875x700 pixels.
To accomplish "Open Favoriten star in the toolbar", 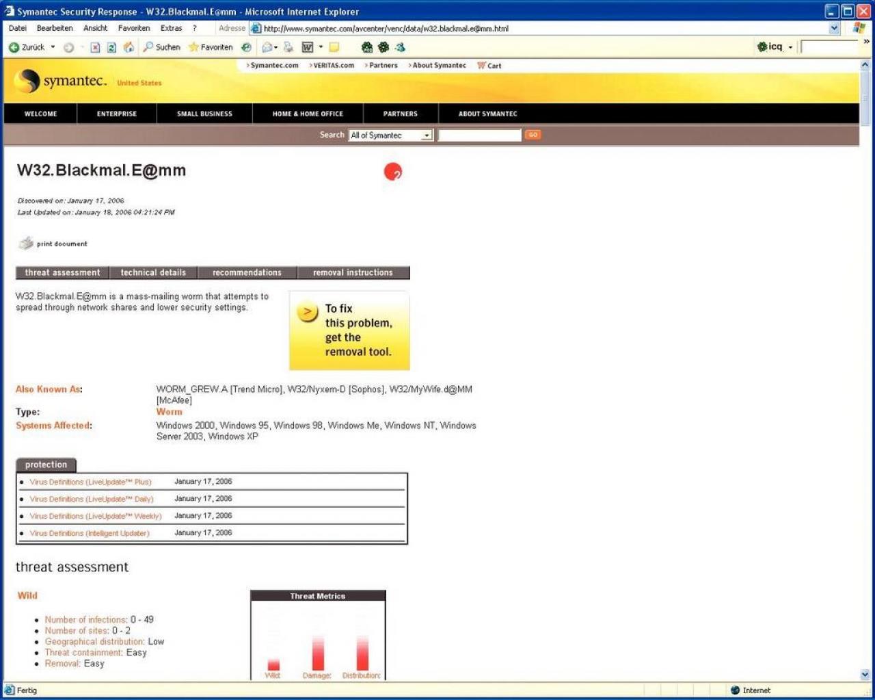I will tap(211, 47).
